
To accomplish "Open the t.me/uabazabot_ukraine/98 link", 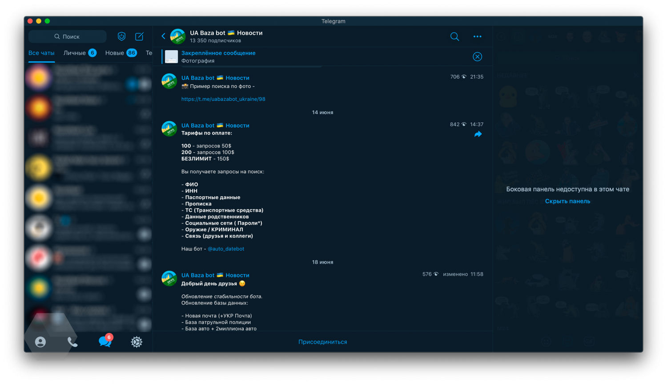I will click(x=223, y=99).
